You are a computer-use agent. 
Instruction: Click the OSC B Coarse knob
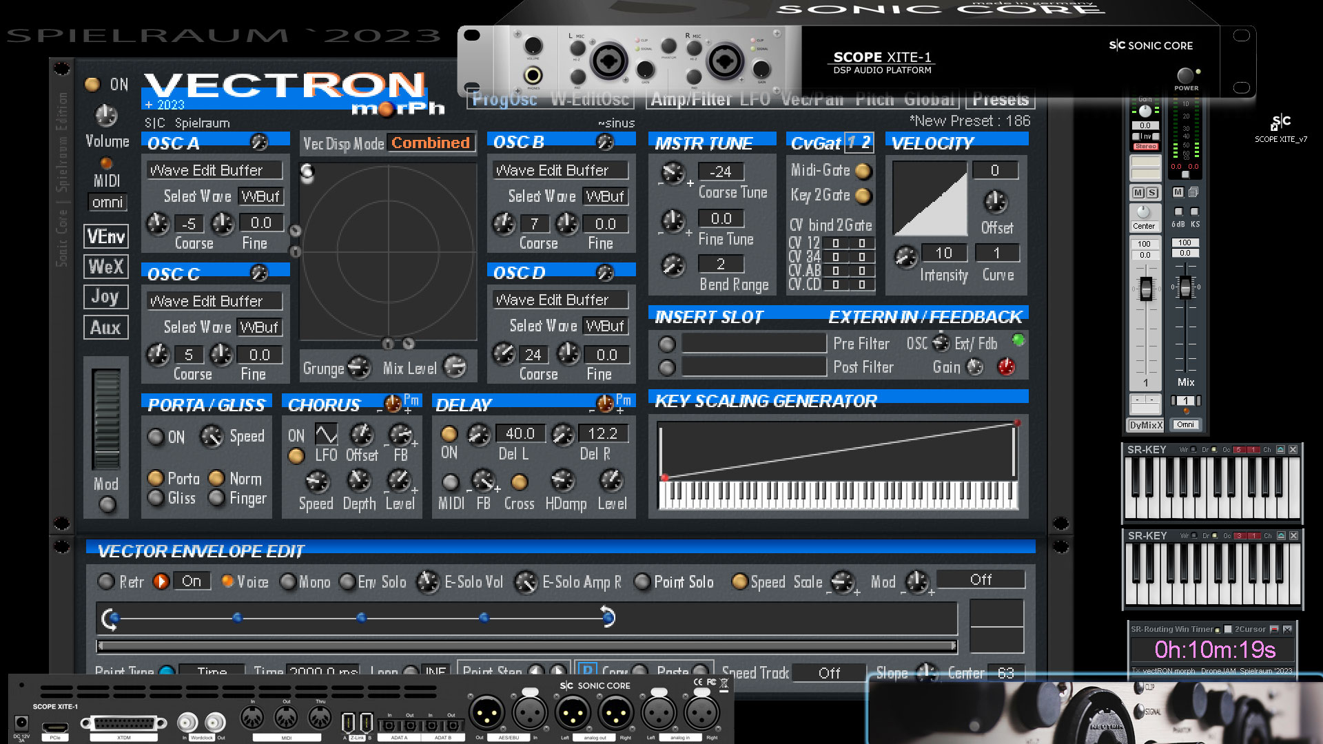(504, 223)
